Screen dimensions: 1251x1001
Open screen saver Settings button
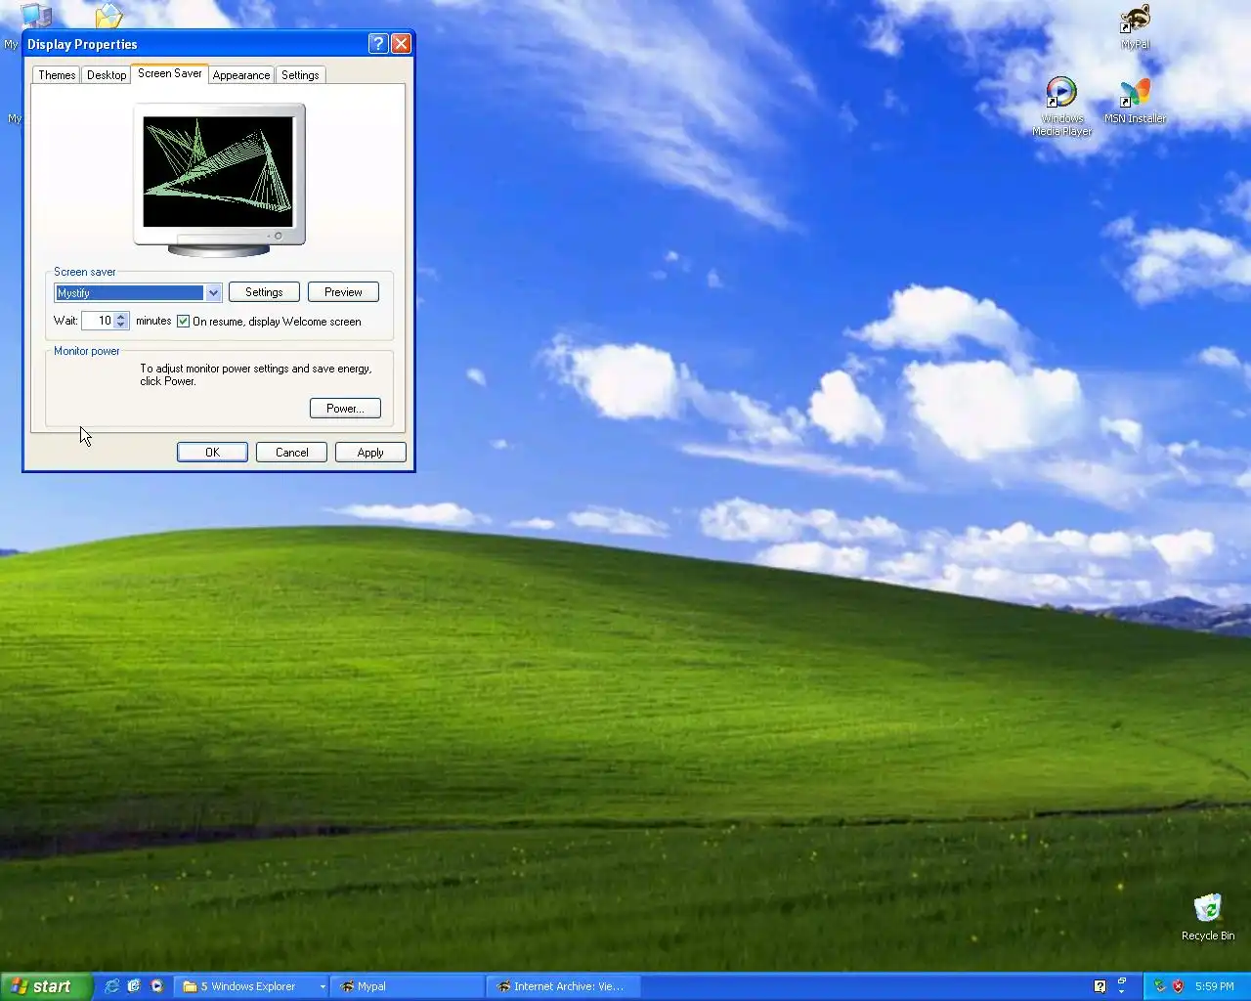tap(264, 292)
